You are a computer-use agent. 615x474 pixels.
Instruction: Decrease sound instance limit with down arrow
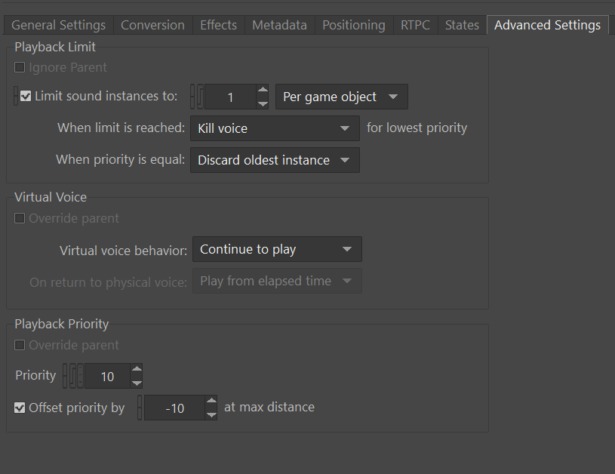(263, 103)
